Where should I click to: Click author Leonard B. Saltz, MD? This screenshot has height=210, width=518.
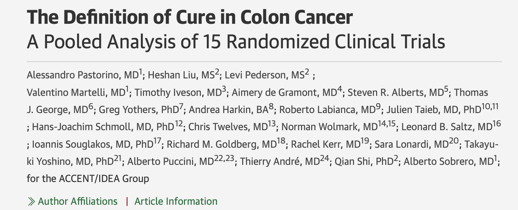point(449,127)
